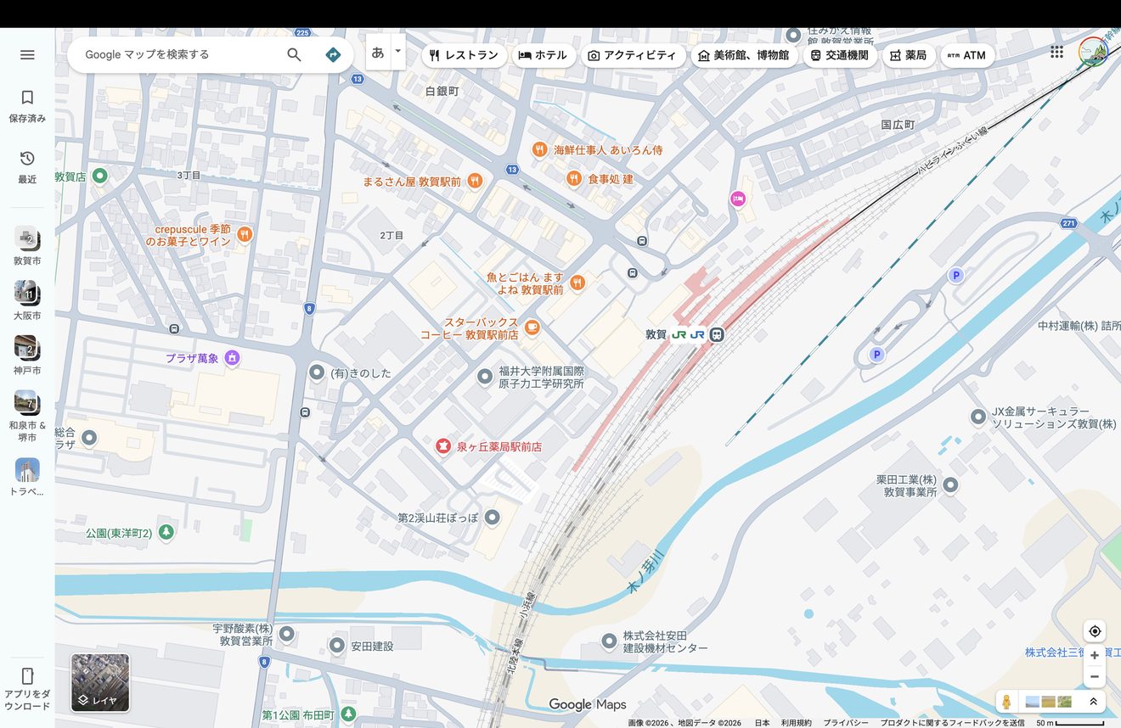Open the Google apps grid
Viewport: 1121px width, 728px height.
[x=1056, y=52]
